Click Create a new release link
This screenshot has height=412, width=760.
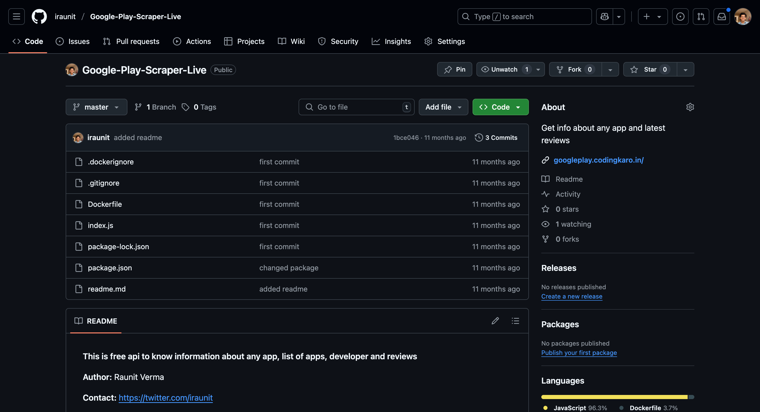[572, 296]
